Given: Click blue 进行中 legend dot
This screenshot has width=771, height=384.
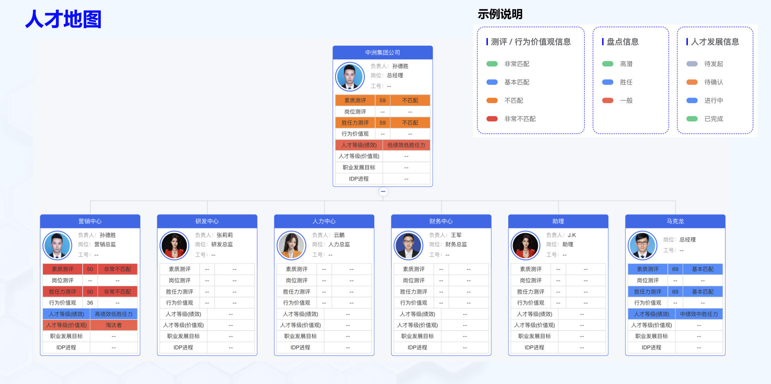Looking at the screenshot, I should click(x=692, y=100).
